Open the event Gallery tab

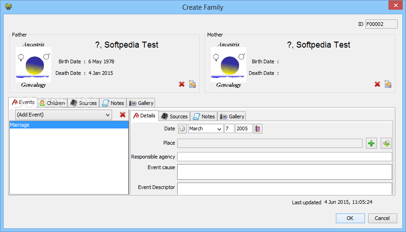click(232, 116)
